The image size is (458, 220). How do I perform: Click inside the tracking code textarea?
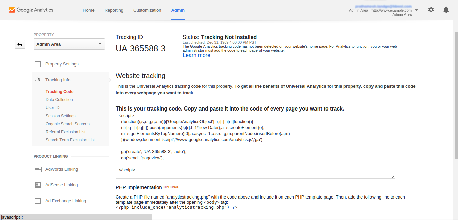pos(255,145)
